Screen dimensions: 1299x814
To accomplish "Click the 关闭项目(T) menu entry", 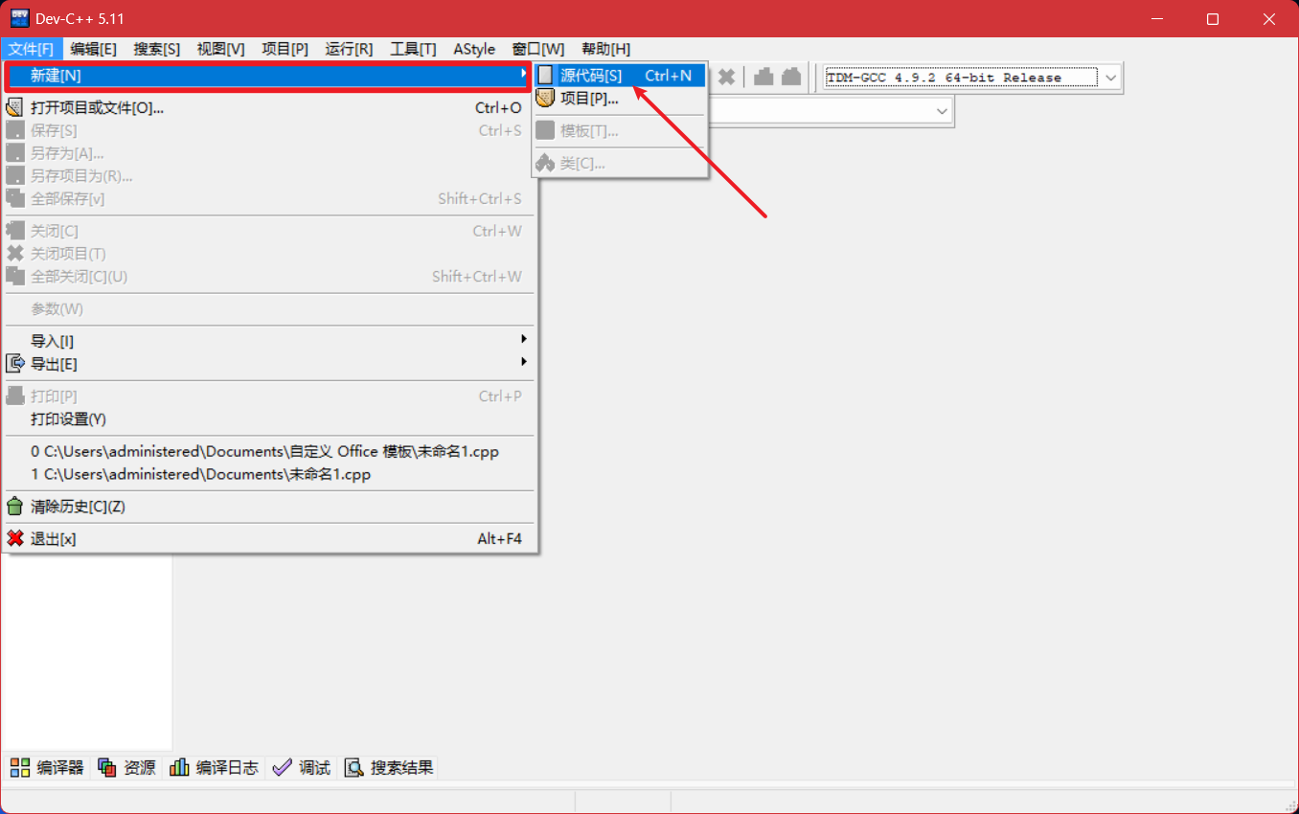I will click(268, 254).
